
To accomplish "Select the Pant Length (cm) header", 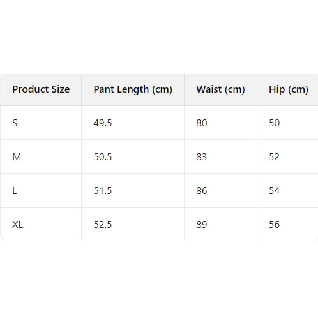I will tap(133, 89).
